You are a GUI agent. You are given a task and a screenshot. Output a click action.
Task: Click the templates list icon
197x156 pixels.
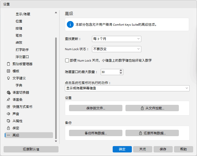point(8,71)
